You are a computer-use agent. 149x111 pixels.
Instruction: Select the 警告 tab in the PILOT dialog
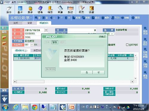[55, 42]
